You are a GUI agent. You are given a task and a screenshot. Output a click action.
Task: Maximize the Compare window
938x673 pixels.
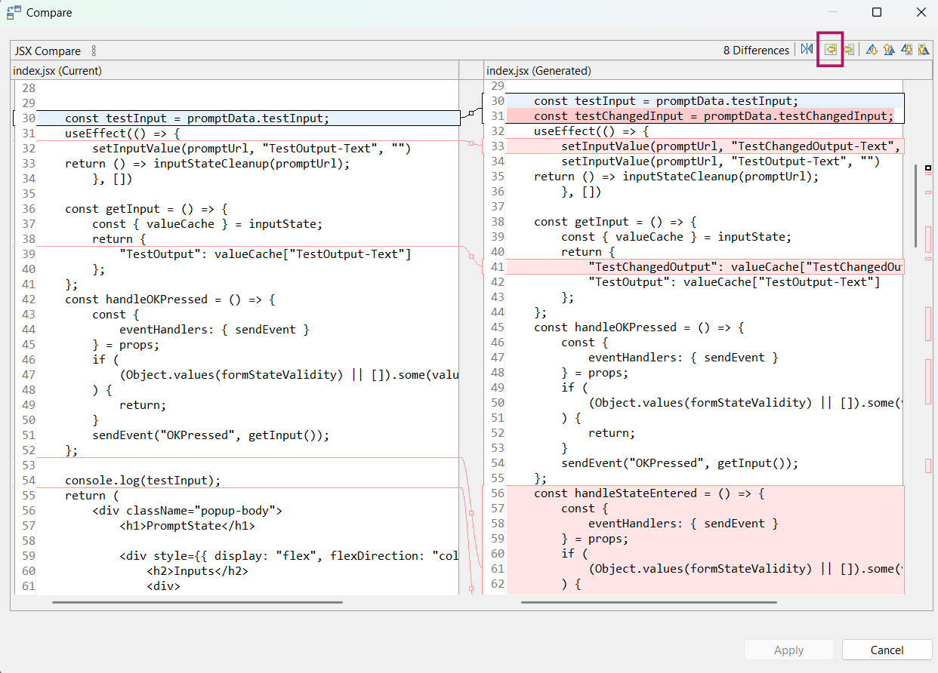[x=876, y=12]
